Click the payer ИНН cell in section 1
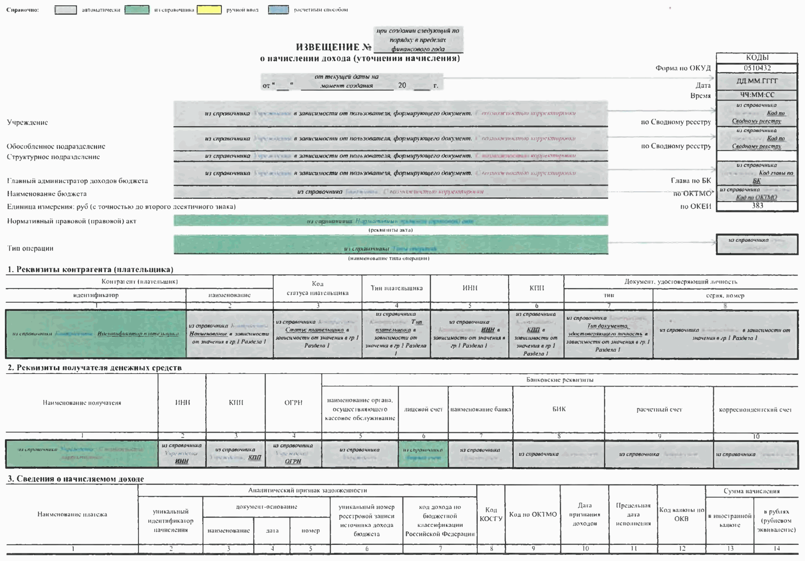805x561 pixels. 470,334
